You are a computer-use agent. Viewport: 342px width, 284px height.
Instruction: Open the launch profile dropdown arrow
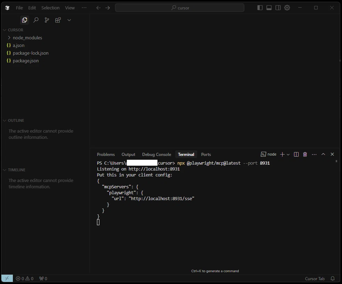pos(288,155)
